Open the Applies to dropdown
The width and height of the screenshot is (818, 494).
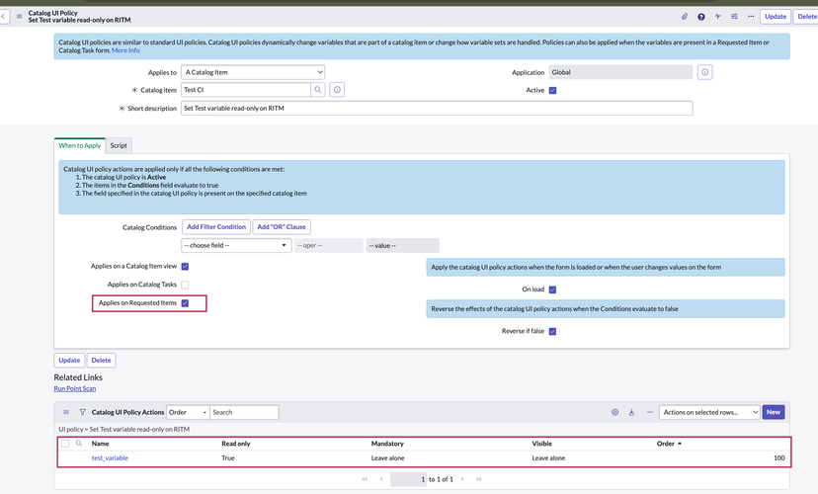click(253, 72)
